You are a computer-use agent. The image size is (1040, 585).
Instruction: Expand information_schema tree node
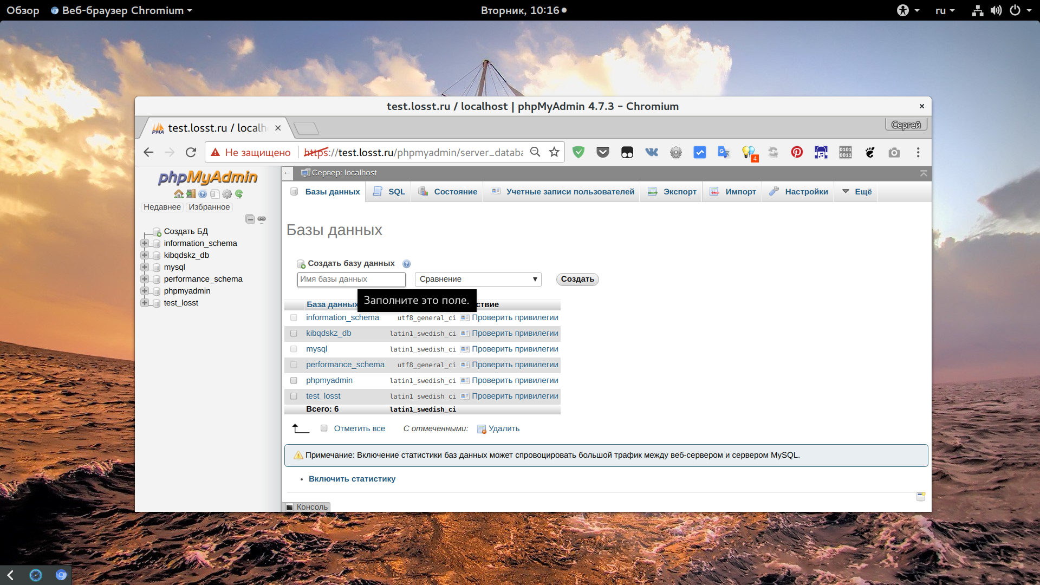145,243
